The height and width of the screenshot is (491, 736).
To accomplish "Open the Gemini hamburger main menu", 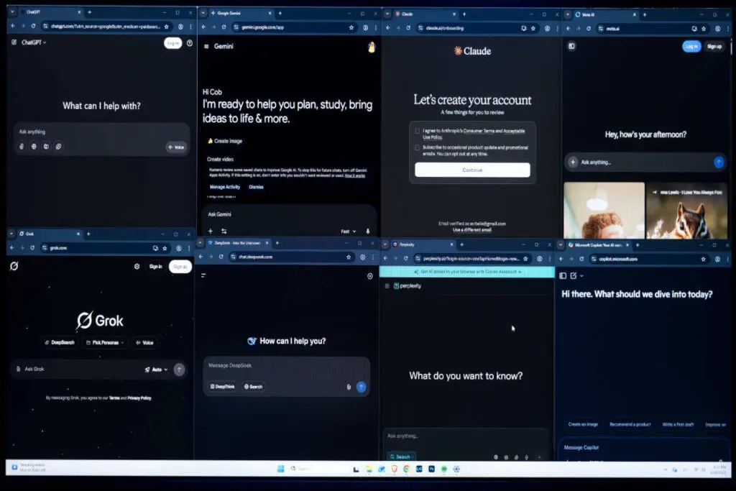I will (206, 47).
